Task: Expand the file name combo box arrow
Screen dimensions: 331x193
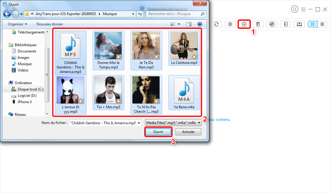Action: point(138,123)
